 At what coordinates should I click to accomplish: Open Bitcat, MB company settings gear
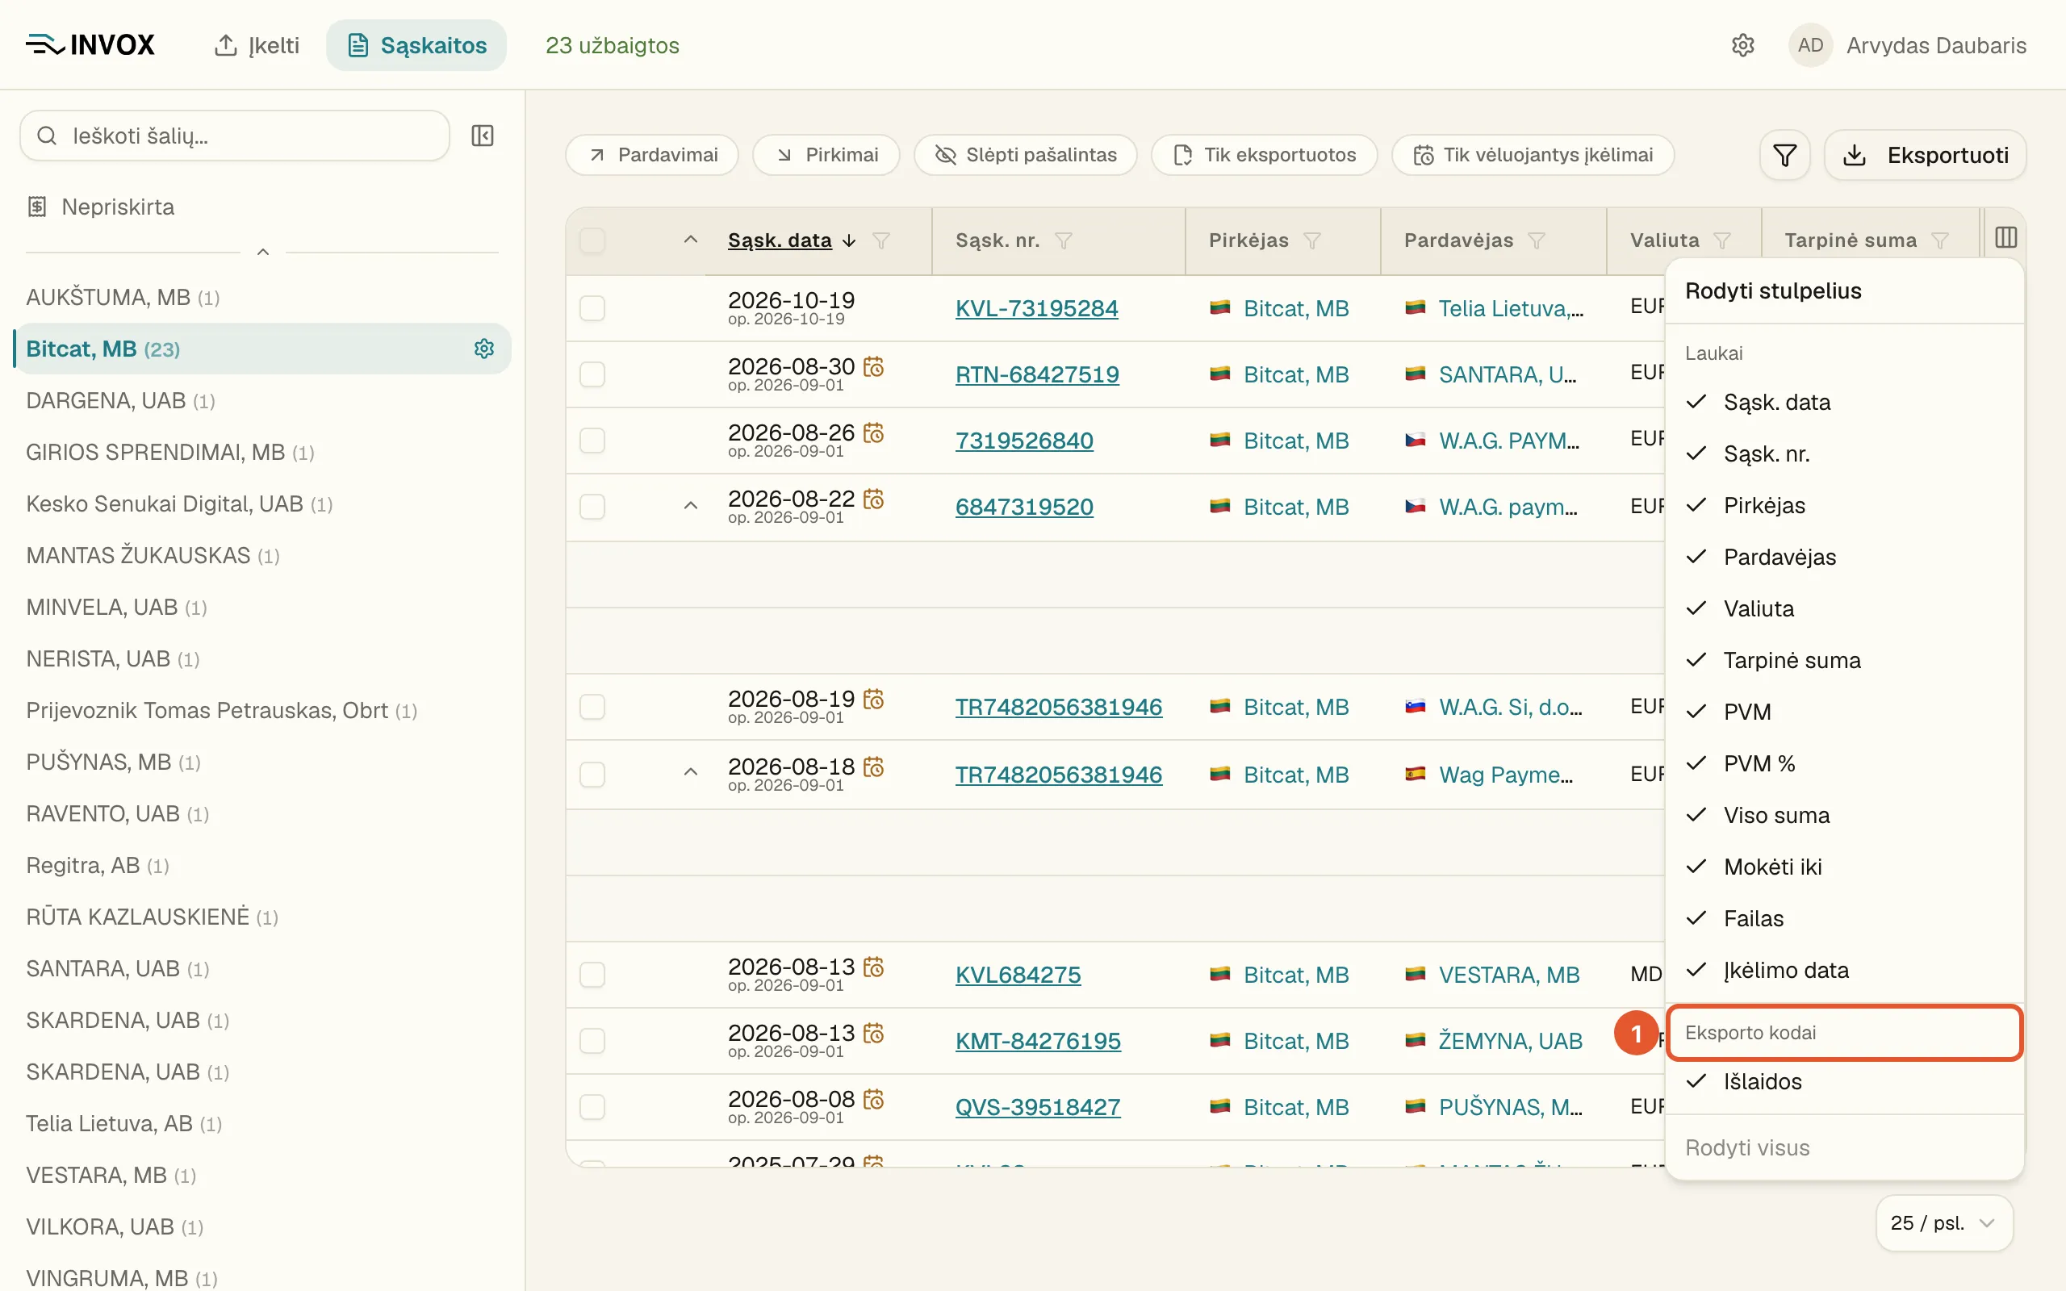484,349
